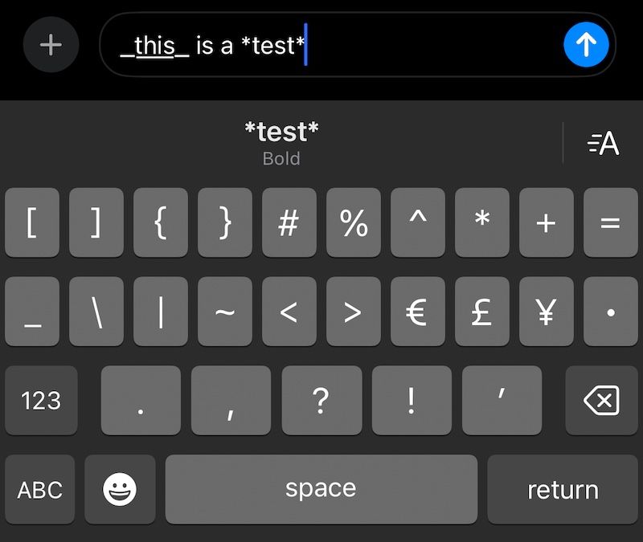Type the asterisk key
This screenshot has height=542, width=643.
(482, 223)
